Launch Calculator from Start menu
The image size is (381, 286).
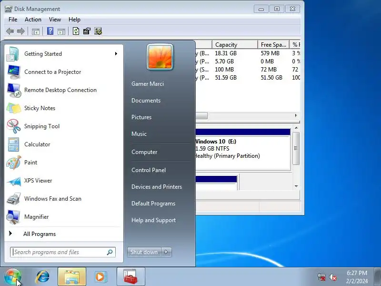(x=64, y=144)
